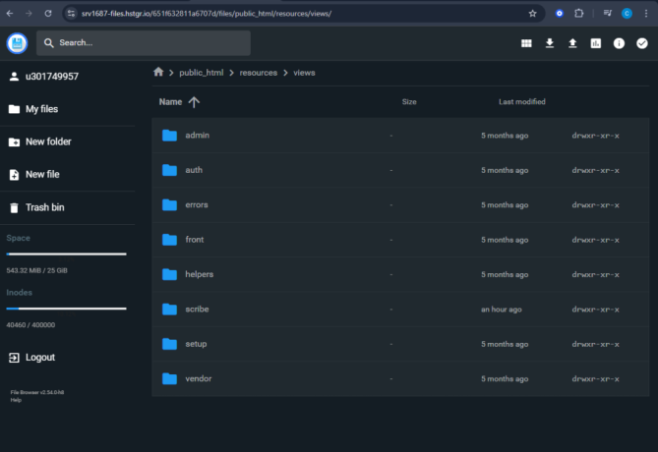Viewport: 658px width, 452px height.
Task: Open disk usage chart icon
Action: (596, 43)
